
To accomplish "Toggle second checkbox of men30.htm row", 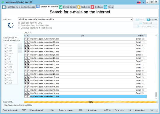I will click(28, 42).
